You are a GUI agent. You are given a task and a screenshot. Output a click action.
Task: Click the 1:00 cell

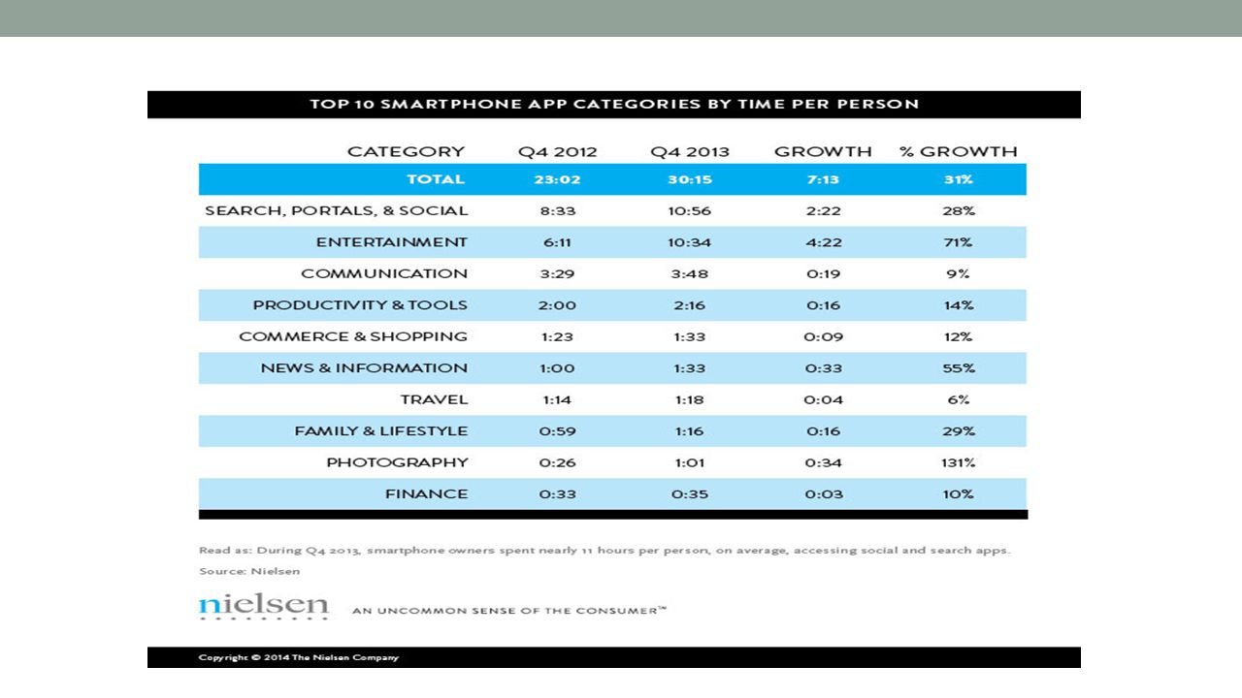(x=557, y=368)
